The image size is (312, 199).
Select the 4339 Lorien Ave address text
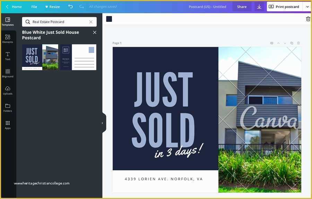point(164,179)
